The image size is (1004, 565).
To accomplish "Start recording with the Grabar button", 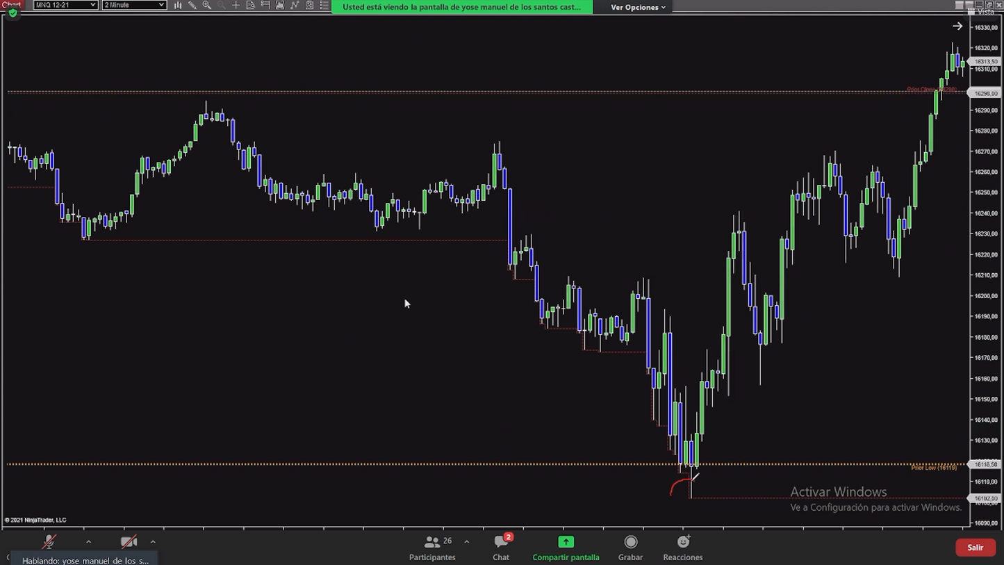I will tap(630, 547).
